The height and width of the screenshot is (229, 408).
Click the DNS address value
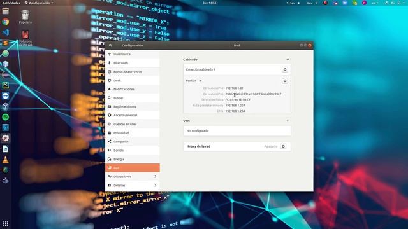(235, 111)
